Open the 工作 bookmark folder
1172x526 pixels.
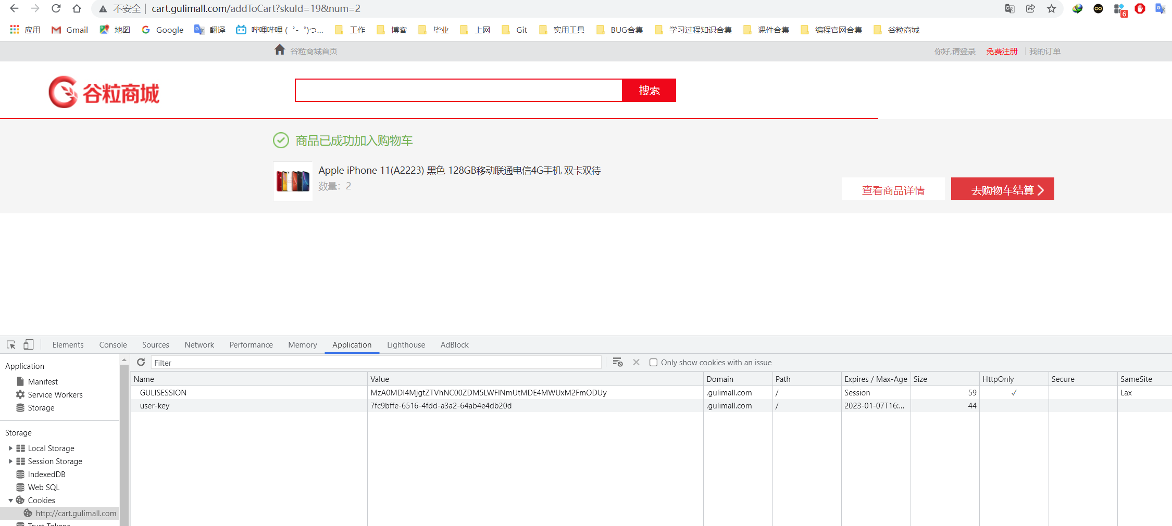tap(350, 30)
